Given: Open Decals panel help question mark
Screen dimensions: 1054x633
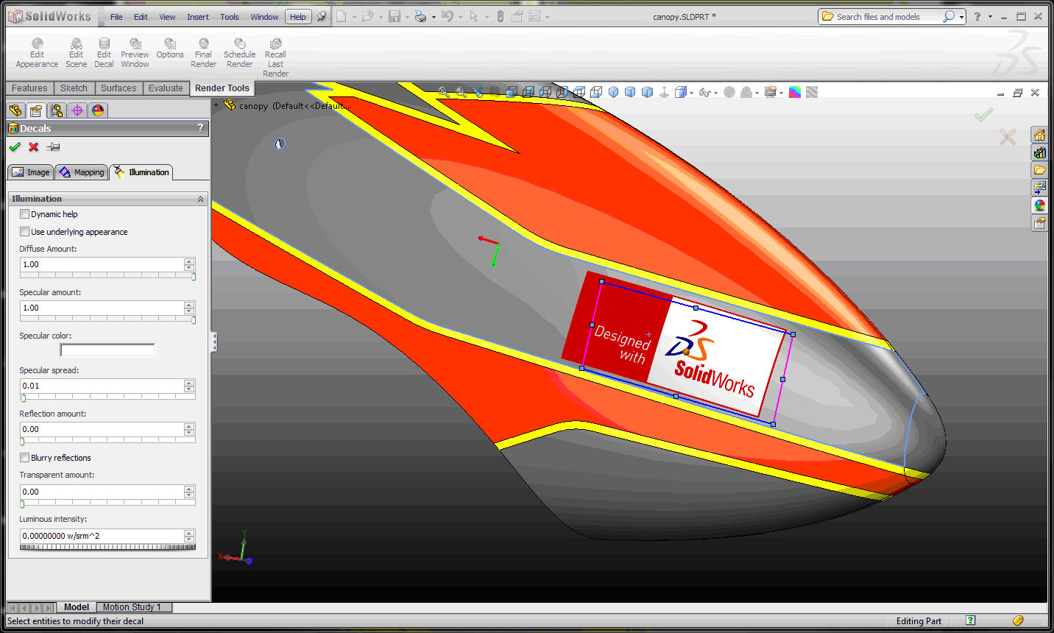Looking at the screenshot, I should click(x=200, y=128).
